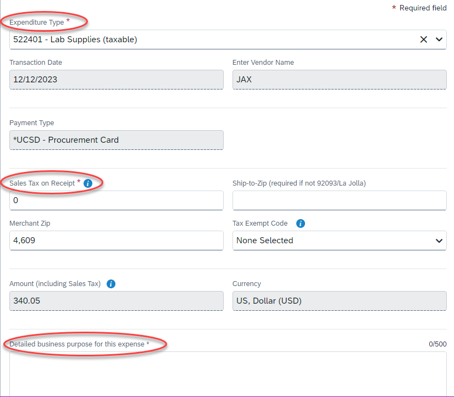454x397 pixels.
Task: Show info for Amount (including Sales Tax)
Action: [x=111, y=284]
